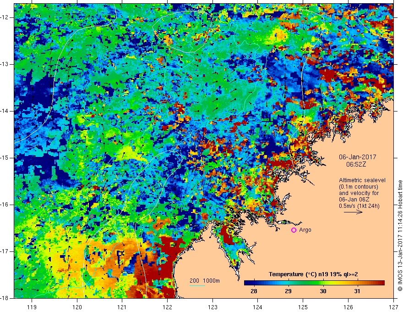Click the '(0.1m contours)' text
Viewport: 403px width, 312px height.
coord(359,187)
